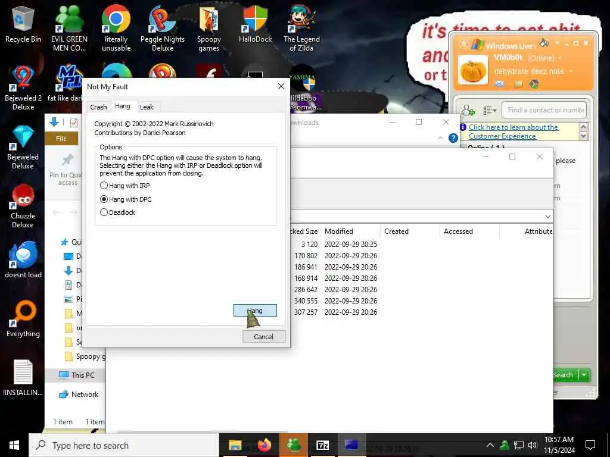Show hidden tray icons chevron

(x=490, y=445)
